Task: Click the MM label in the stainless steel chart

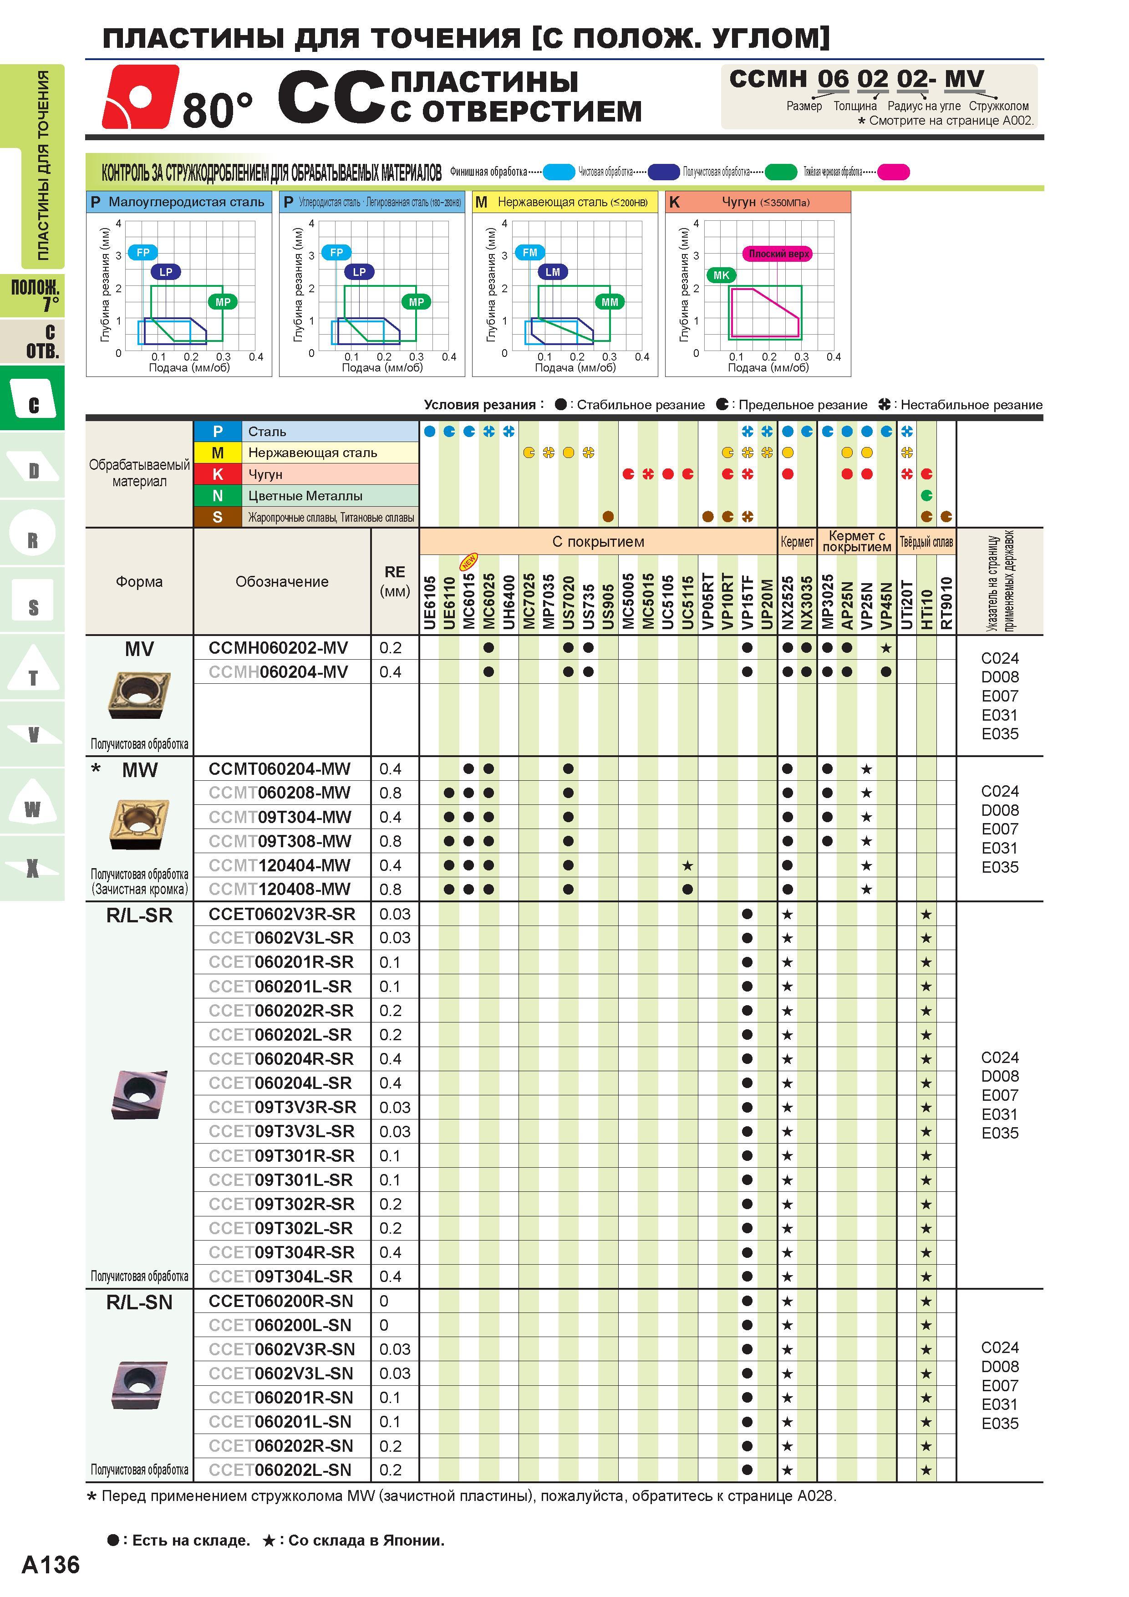Action: click(610, 302)
